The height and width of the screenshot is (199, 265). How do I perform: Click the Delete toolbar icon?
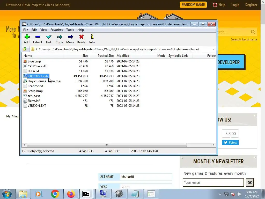[x=81, y=37]
